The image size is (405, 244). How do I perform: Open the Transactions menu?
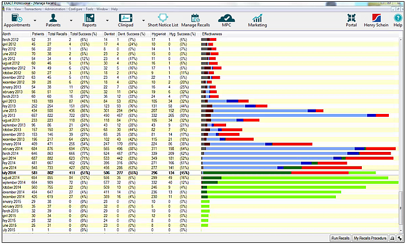(x=33, y=9)
